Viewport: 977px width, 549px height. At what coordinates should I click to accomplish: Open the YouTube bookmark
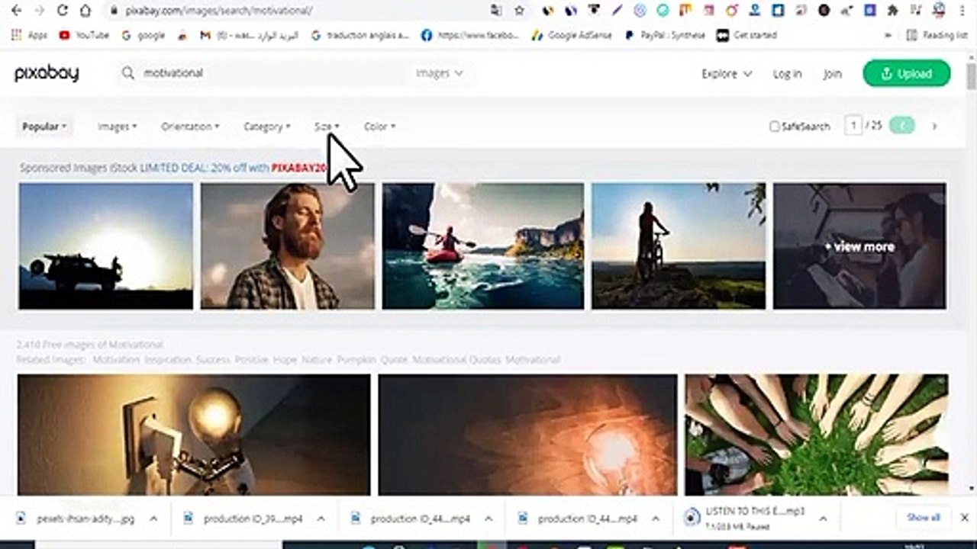[84, 35]
